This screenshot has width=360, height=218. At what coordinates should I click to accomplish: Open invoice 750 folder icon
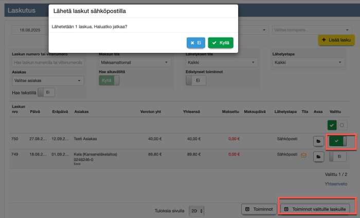click(x=319, y=141)
